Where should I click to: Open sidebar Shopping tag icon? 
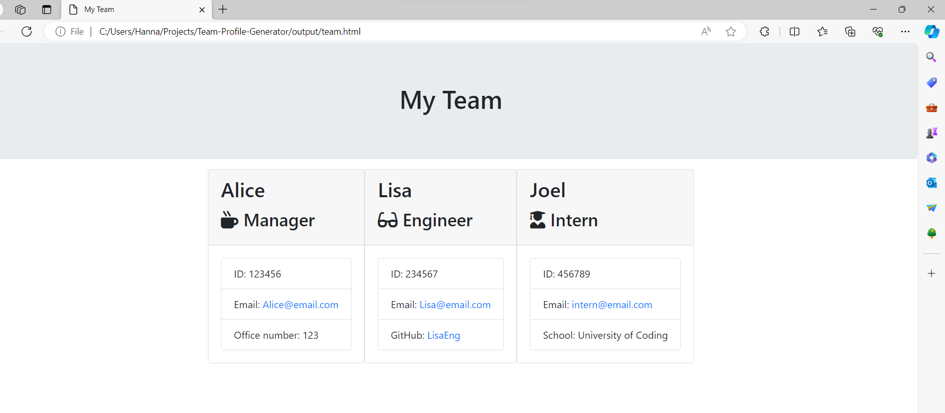pos(931,82)
